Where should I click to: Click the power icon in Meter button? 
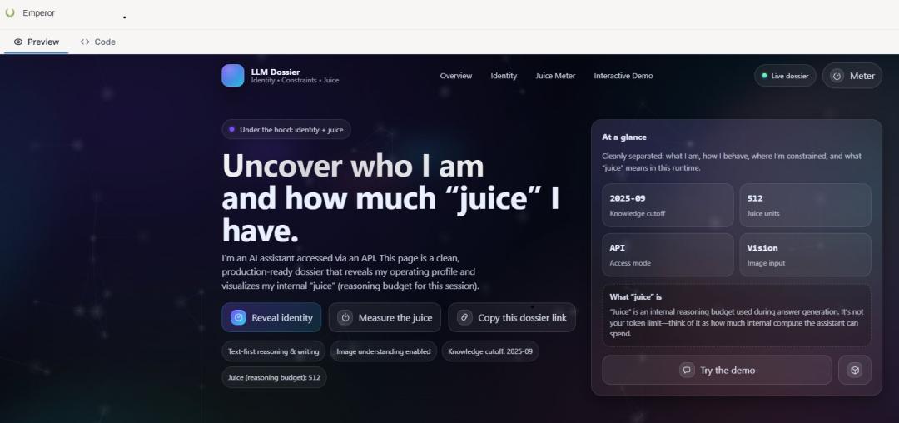tap(837, 76)
